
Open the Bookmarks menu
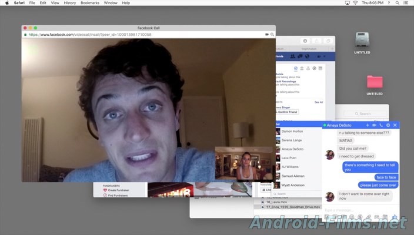90,3
